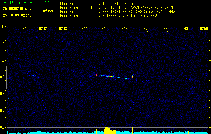Click the 0250 time marker

coord(204,29)
